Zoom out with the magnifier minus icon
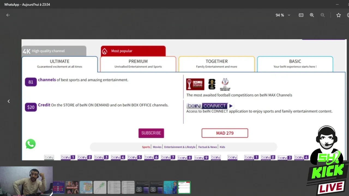The height and width of the screenshot is (196, 349). pyautogui.click(x=323, y=15)
